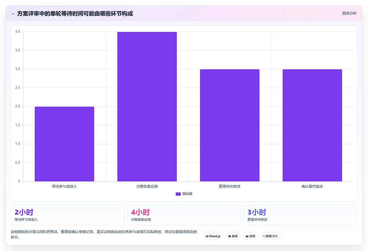Click the 分散收集反馈 caption in the second card

[x=141, y=220]
